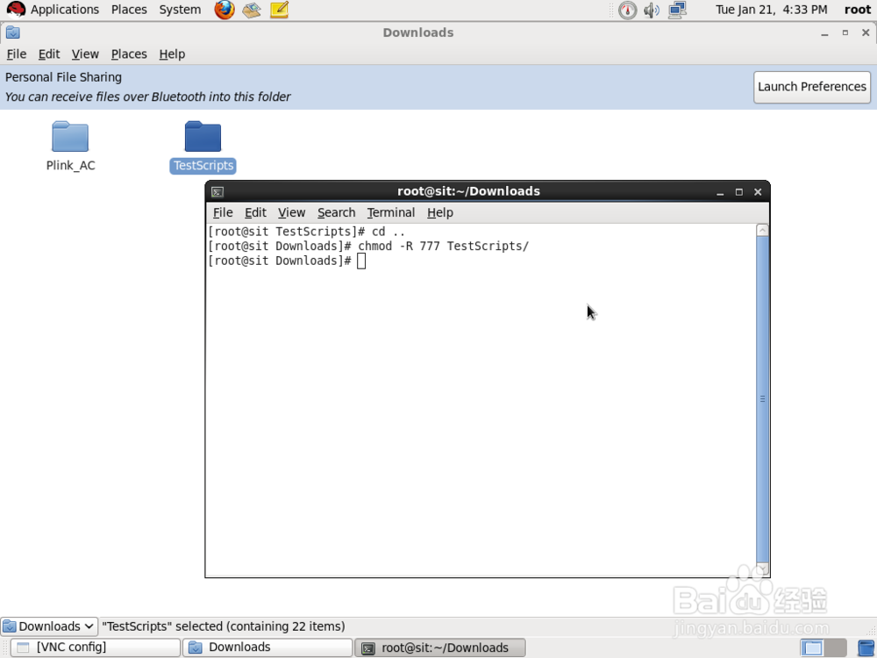The width and height of the screenshot is (877, 658).
Task: Open Applications menu in top panel
Action: point(64,10)
